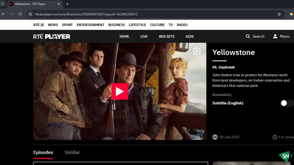
Task: Close the Yellowstone - RTÉ Player tab
Action: pos(59,4)
